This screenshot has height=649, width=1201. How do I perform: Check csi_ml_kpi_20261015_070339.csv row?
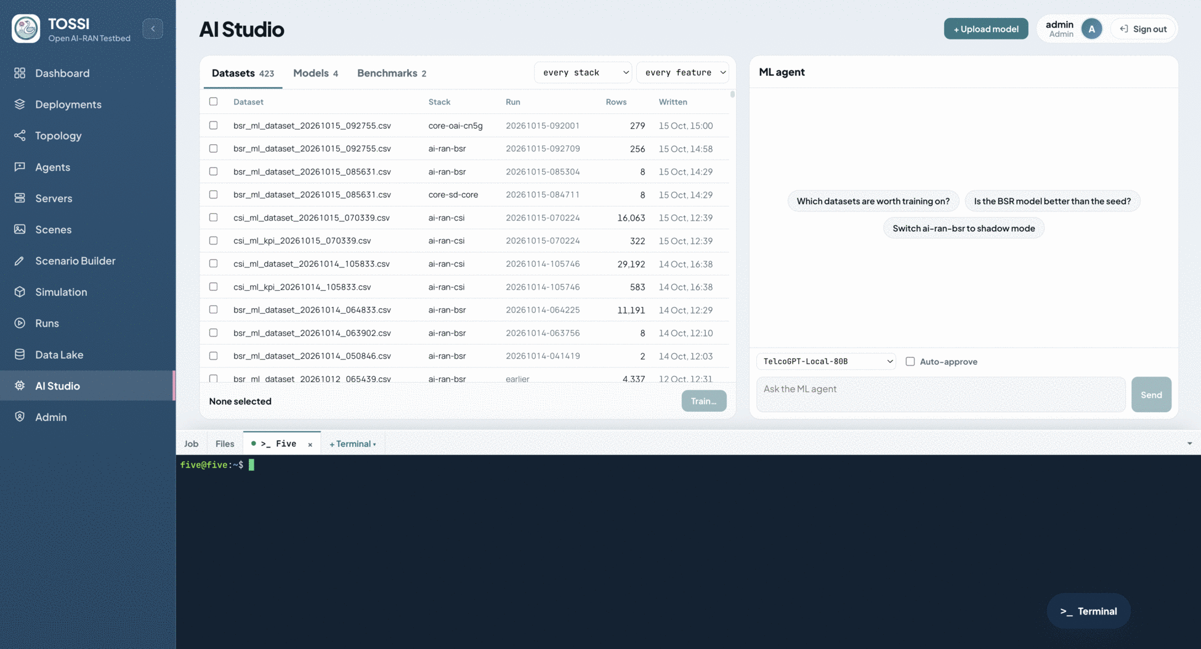pyautogui.click(x=213, y=240)
